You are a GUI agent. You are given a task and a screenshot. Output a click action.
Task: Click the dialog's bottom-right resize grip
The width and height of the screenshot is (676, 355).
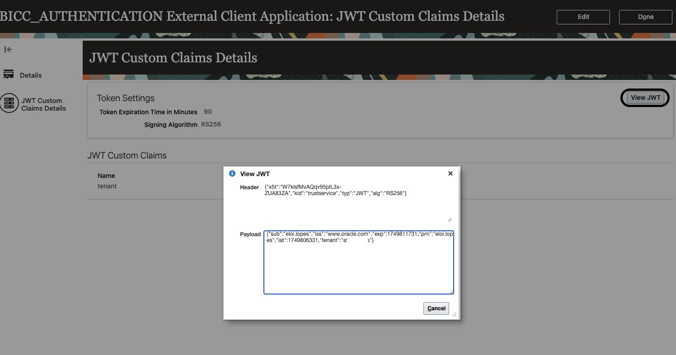(x=454, y=314)
